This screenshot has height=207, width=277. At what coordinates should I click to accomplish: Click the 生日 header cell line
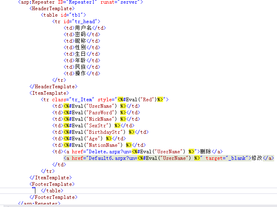point(82,54)
